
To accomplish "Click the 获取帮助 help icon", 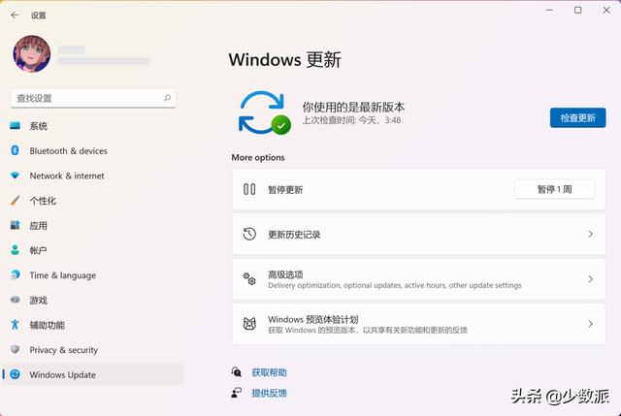I will pyautogui.click(x=237, y=372).
